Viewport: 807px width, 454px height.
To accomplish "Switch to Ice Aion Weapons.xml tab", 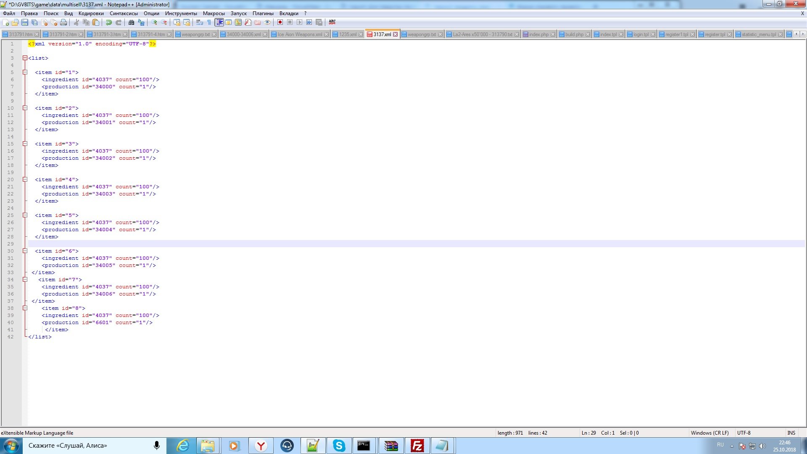I will click(300, 34).
